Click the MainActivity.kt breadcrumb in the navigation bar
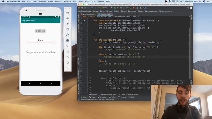 click(x=166, y=11)
